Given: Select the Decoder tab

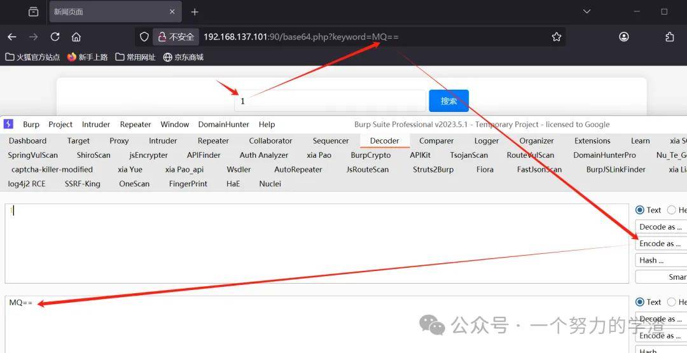Looking at the screenshot, I should [385, 141].
